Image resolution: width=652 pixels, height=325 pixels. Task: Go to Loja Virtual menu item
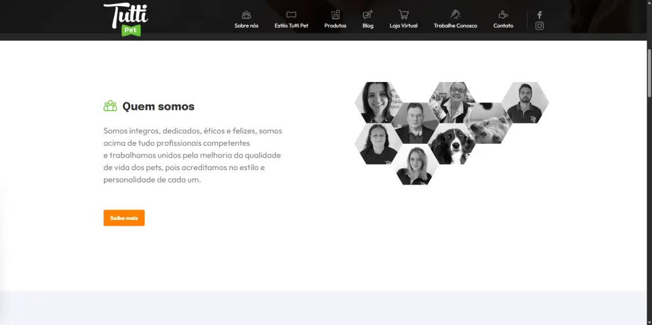[x=404, y=26]
